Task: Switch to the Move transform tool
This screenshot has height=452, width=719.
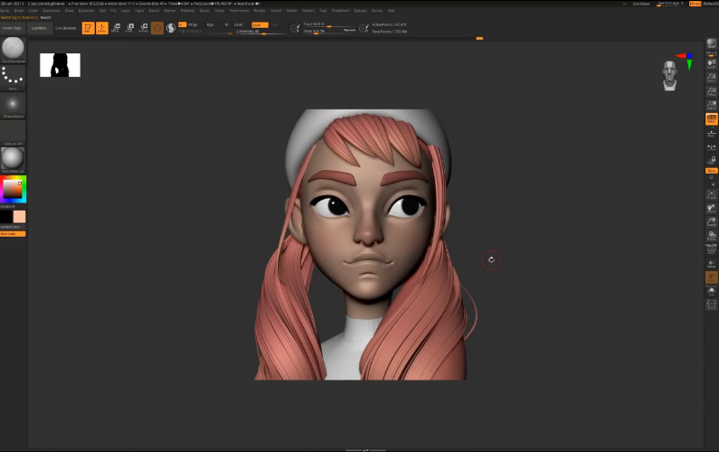Action: pos(116,28)
